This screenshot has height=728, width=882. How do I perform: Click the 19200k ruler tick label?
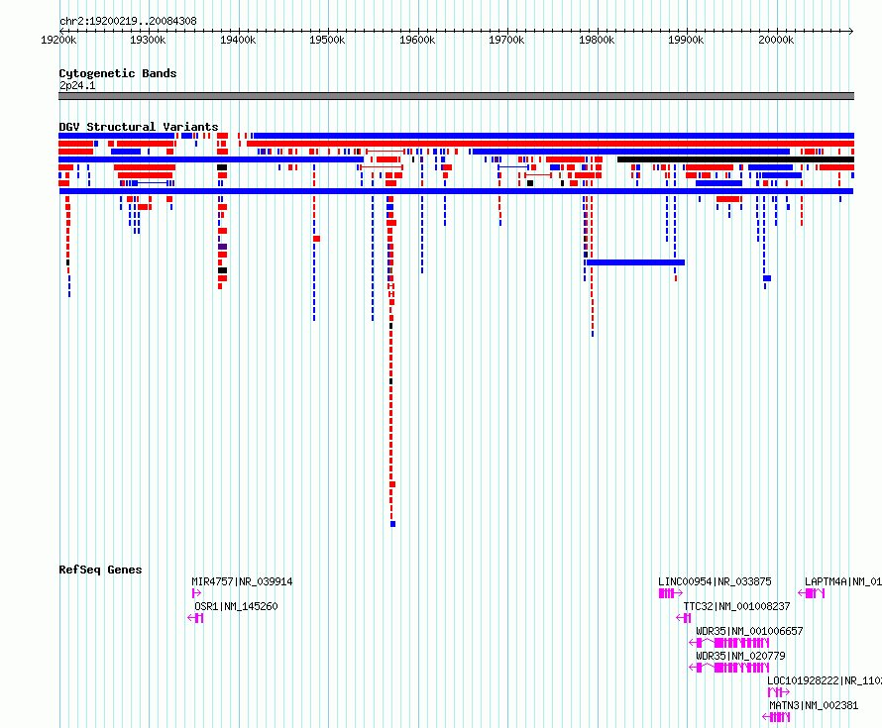(x=58, y=40)
